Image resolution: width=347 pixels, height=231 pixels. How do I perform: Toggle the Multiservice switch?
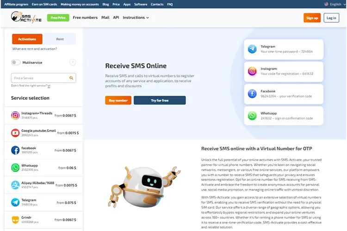pos(16,62)
